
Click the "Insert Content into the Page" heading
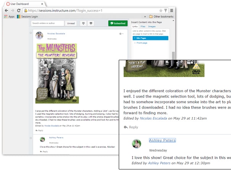click(146, 22)
